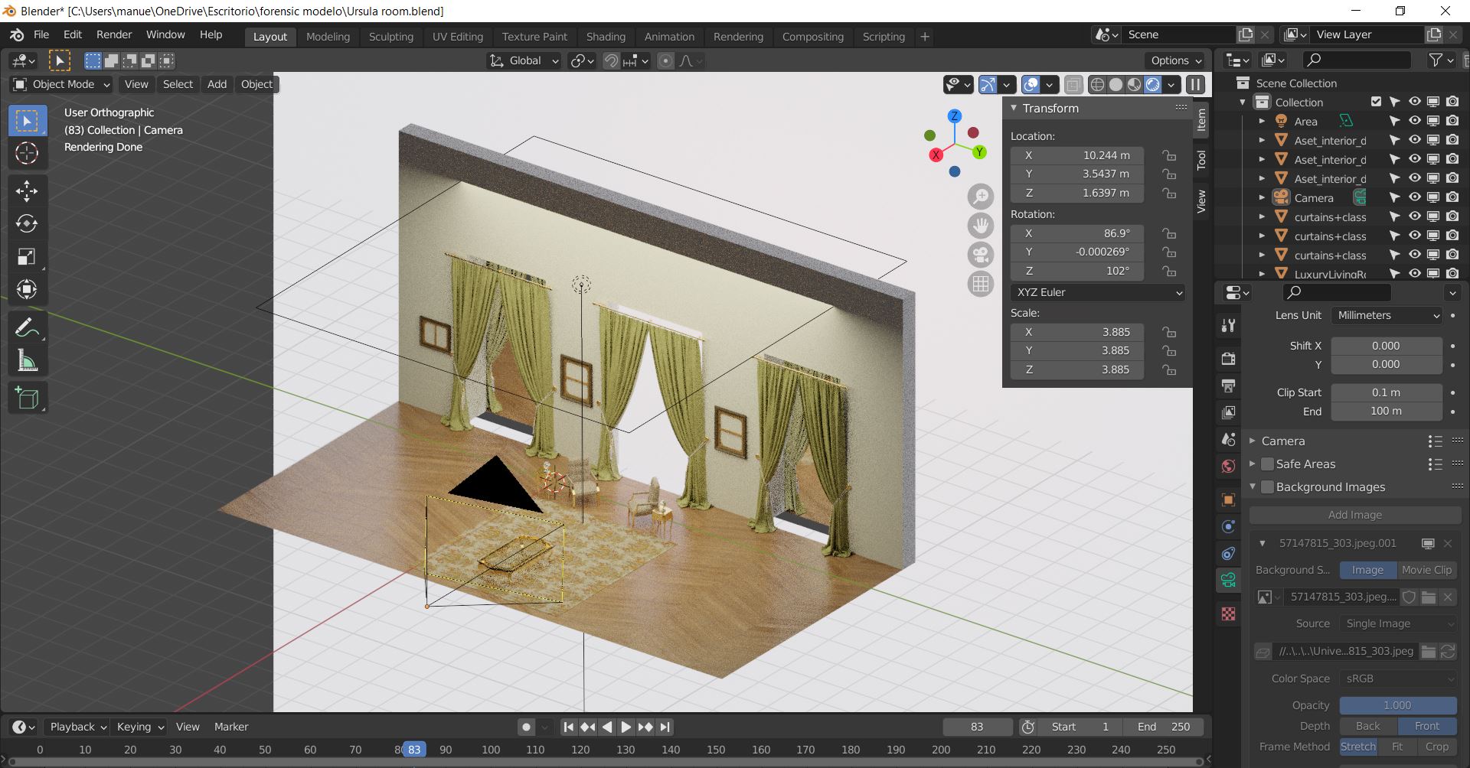The image size is (1470, 768).
Task: Select the Scale tool
Action: point(27,256)
